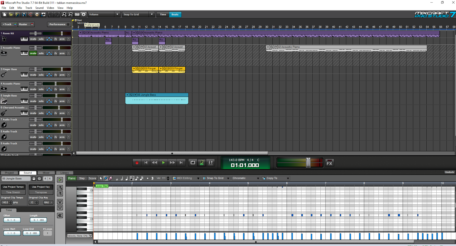Open the Sound menu
The height and width of the screenshot is (246, 456).
coord(39,8)
